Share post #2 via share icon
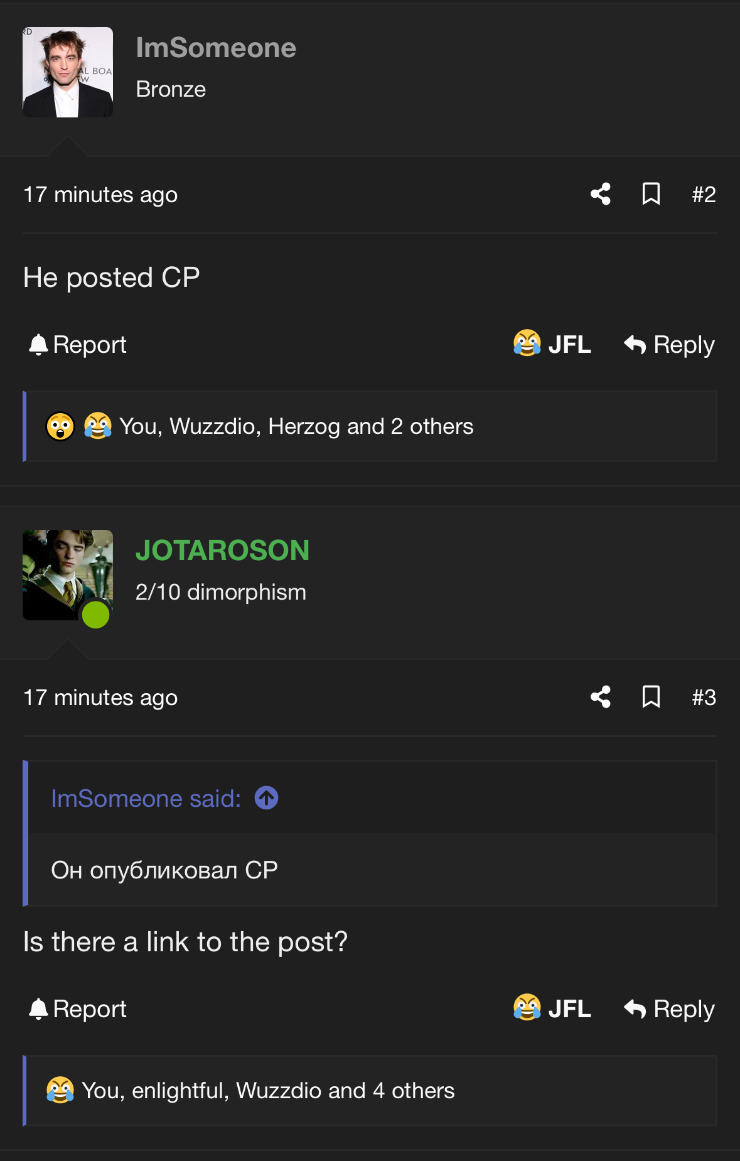This screenshot has height=1161, width=740. [601, 194]
